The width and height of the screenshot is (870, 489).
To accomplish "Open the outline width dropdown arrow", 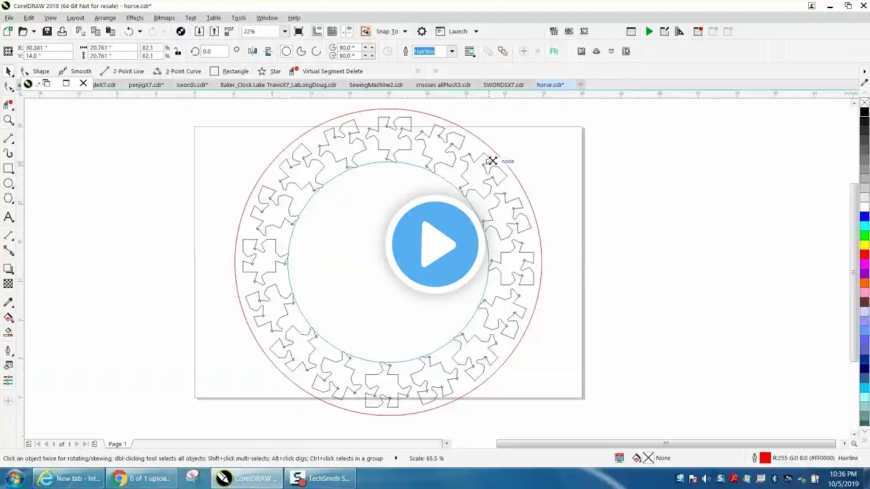I will point(451,51).
